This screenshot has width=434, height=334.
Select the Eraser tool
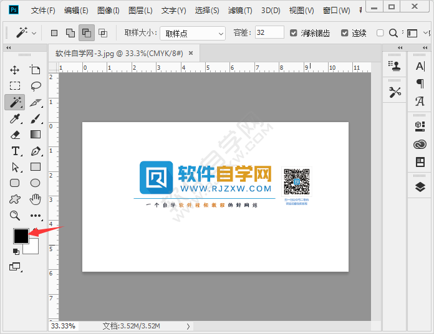coord(15,135)
